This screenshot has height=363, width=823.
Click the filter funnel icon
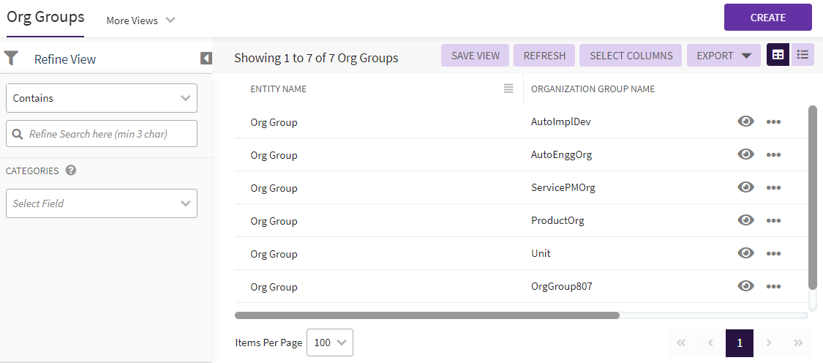tap(11, 59)
